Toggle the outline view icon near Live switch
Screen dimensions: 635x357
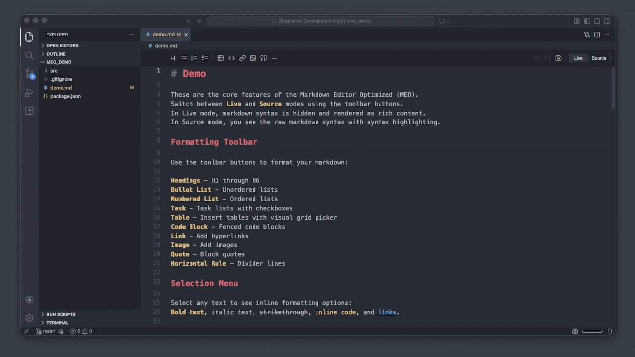536,58
